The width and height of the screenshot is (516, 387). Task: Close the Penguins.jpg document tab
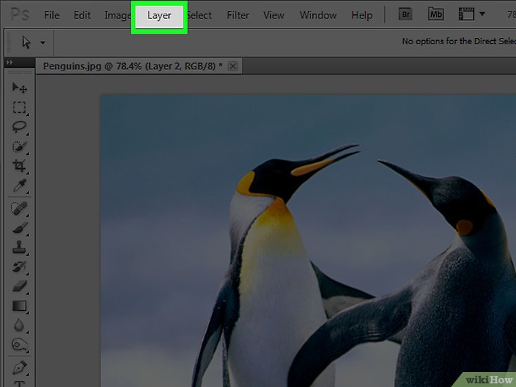[233, 66]
